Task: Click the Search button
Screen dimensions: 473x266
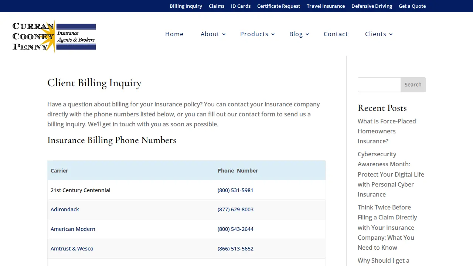Action: coord(413,85)
